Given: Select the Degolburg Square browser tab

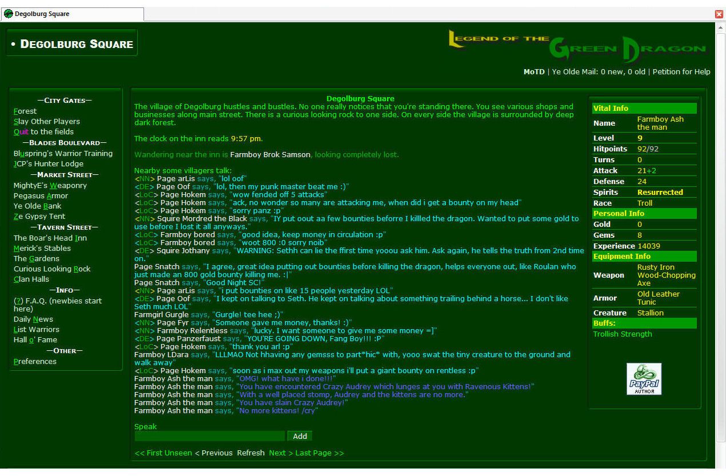Looking at the screenshot, I should [71, 14].
